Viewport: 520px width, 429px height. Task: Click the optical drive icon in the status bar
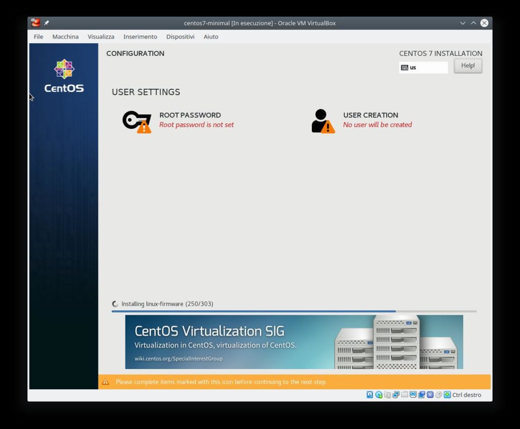379,394
